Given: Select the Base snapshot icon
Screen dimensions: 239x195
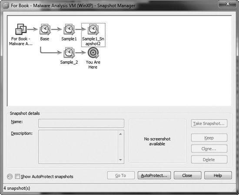Looking at the screenshot, I should coord(45,29).
